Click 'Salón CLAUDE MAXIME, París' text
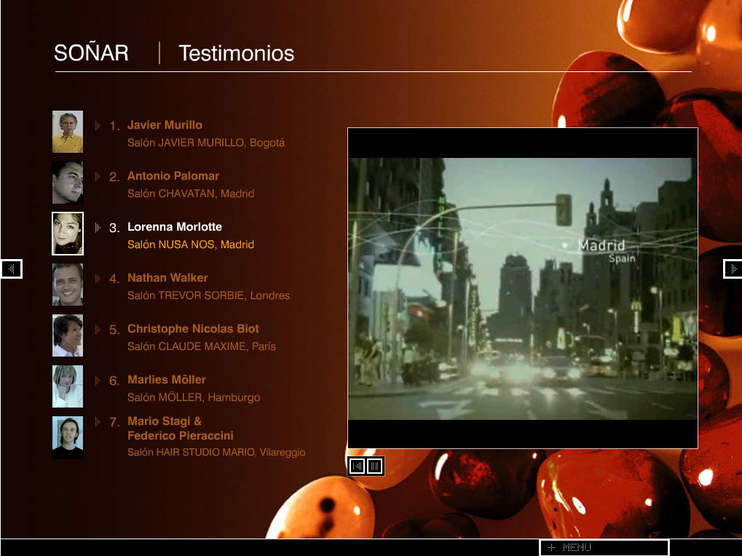Viewport: 742px width, 556px height. coord(202,346)
